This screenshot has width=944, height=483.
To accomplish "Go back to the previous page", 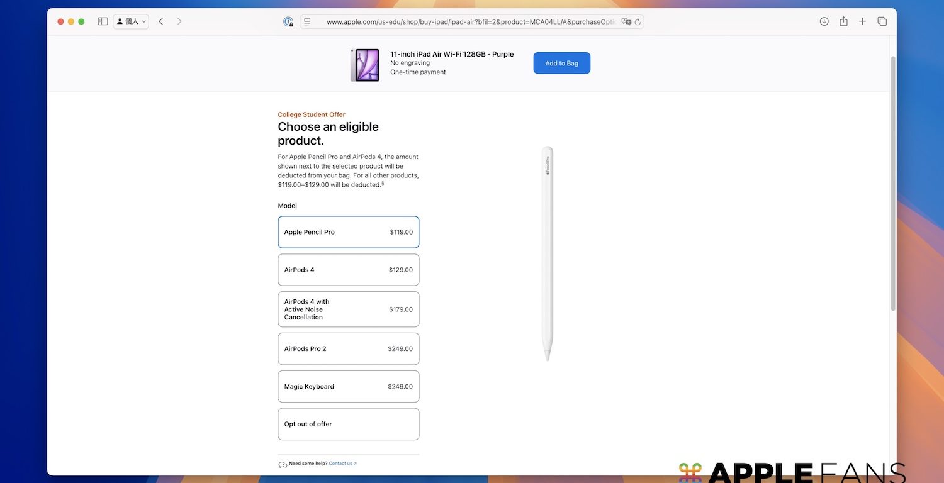I will (161, 21).
